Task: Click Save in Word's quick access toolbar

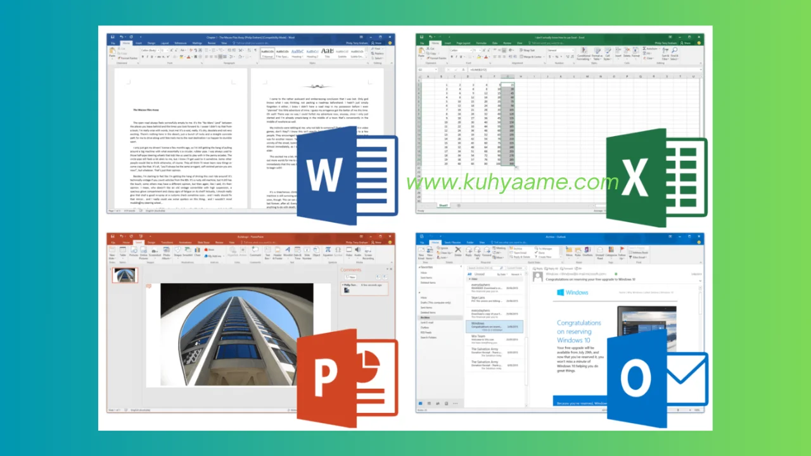Action: click(x=113, y=37)
